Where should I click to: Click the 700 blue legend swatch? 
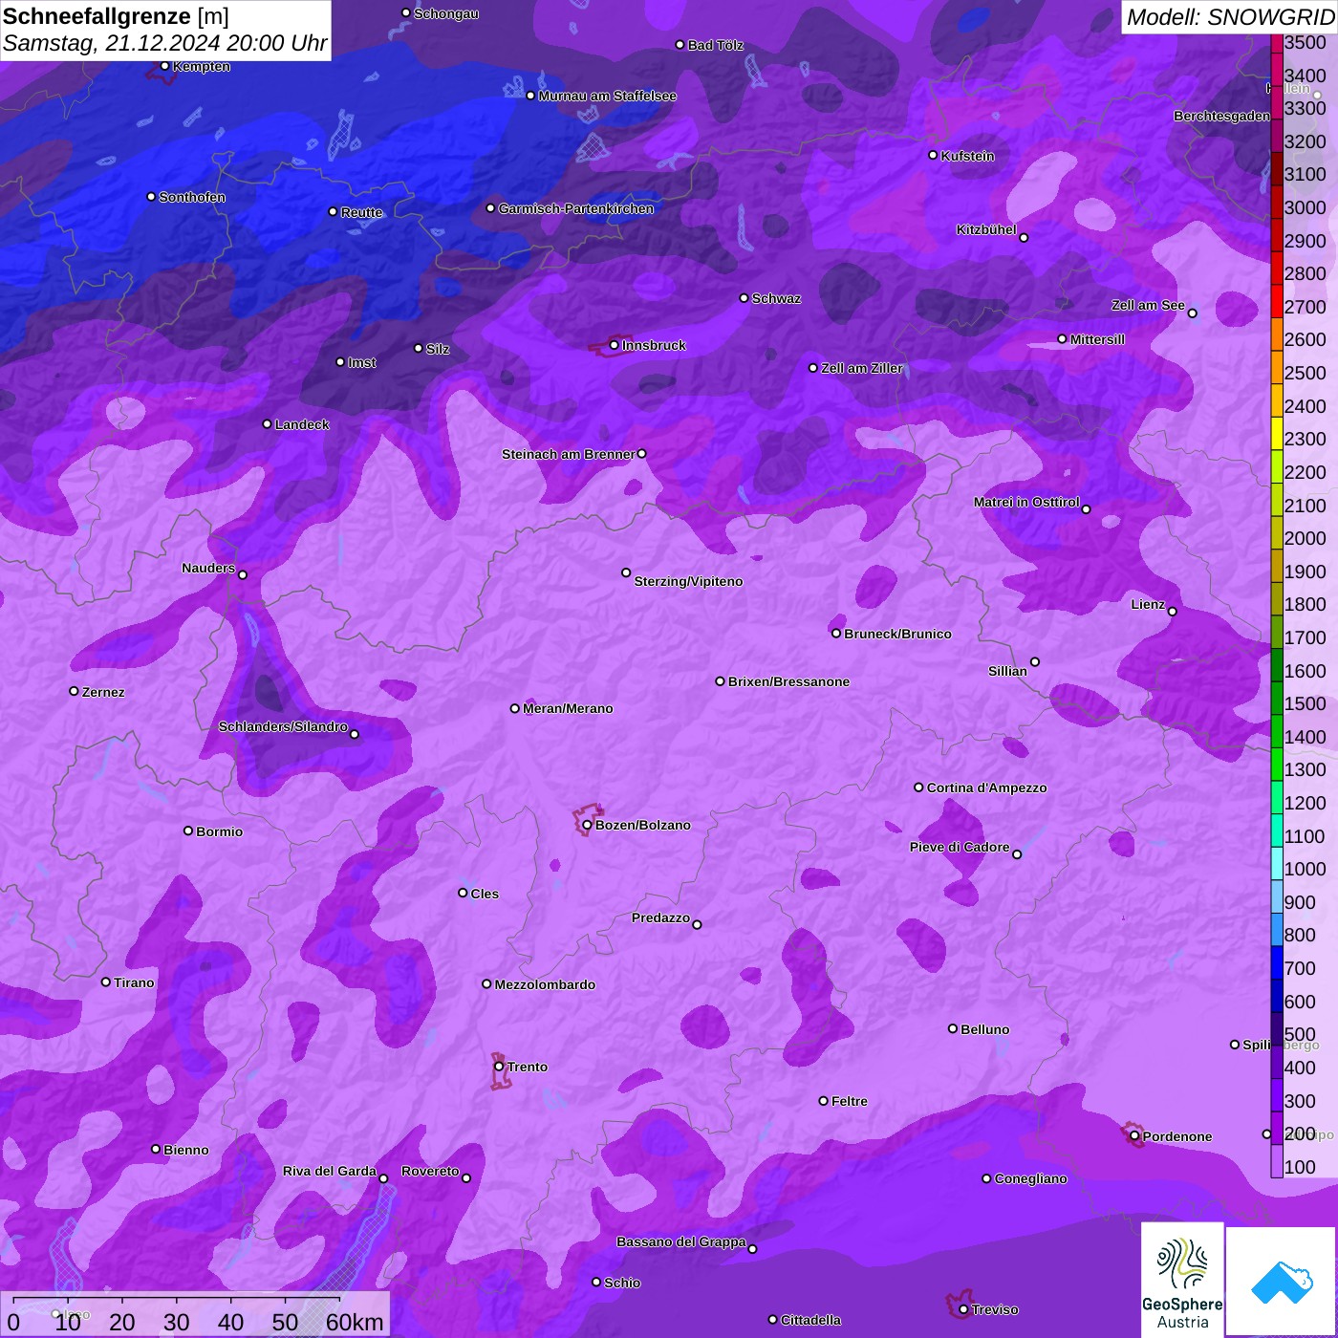click(1276, 962)
